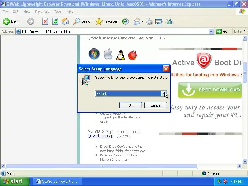
Task: Open the History clock icon
Action: pyautogui.click(x=125, y=21)
